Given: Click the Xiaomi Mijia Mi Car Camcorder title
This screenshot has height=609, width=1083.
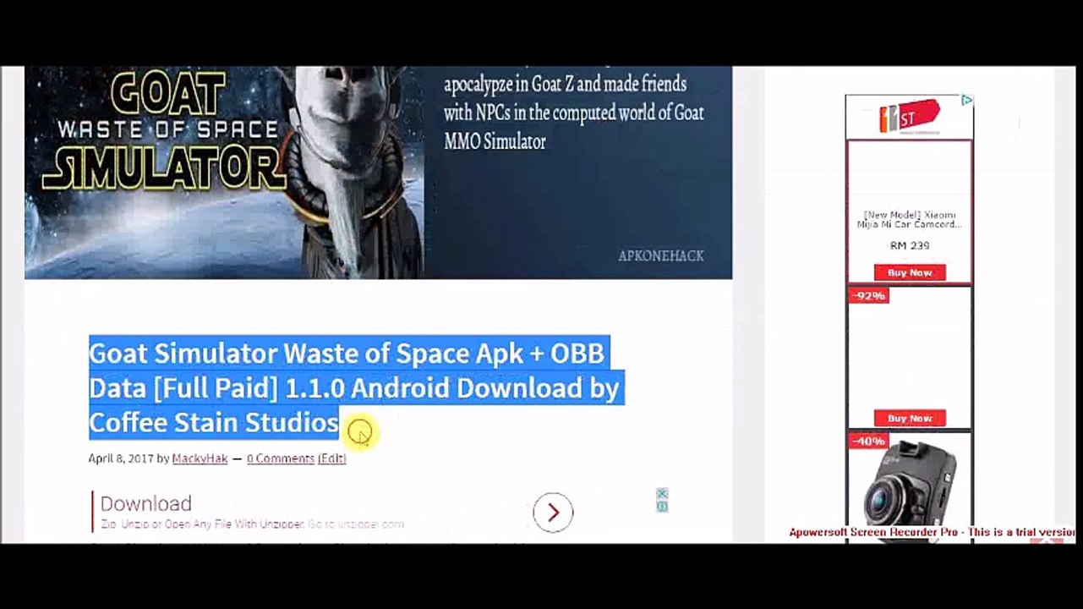Looking at the screenshot, I should tap(910, 220).
